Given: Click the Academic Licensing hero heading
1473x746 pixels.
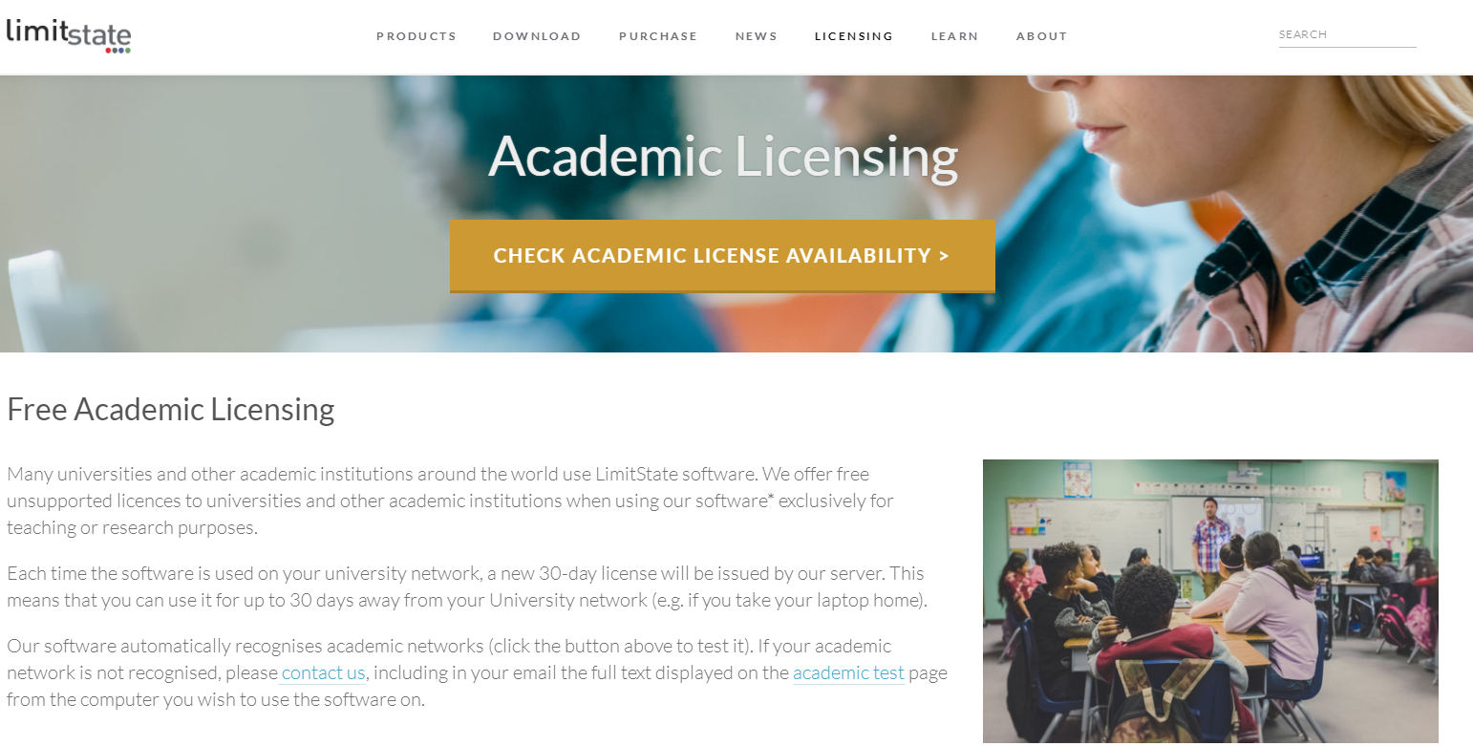Looking at the screenshot, I should (723, 156).
